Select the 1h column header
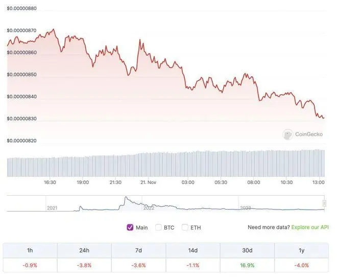337x277 pixels. (30, 250)
